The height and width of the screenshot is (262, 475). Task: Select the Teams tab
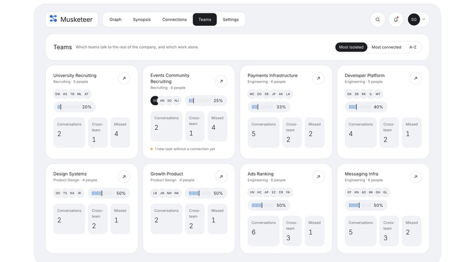click(204, 19)
